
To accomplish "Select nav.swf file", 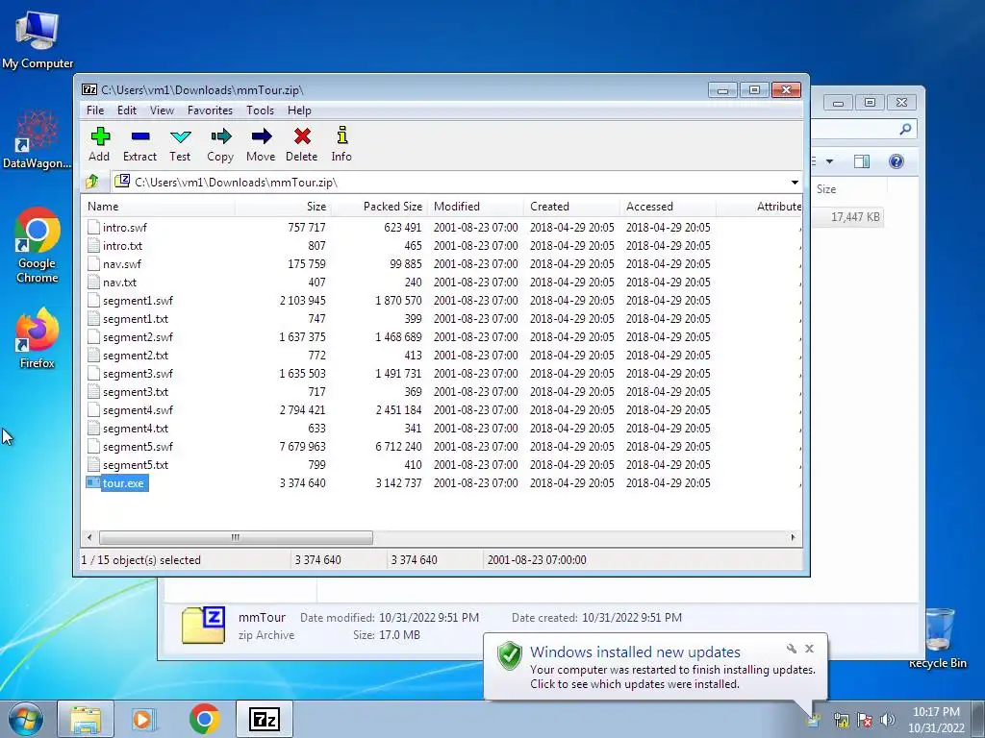I will pyautogui.click(x=122, y=264).
